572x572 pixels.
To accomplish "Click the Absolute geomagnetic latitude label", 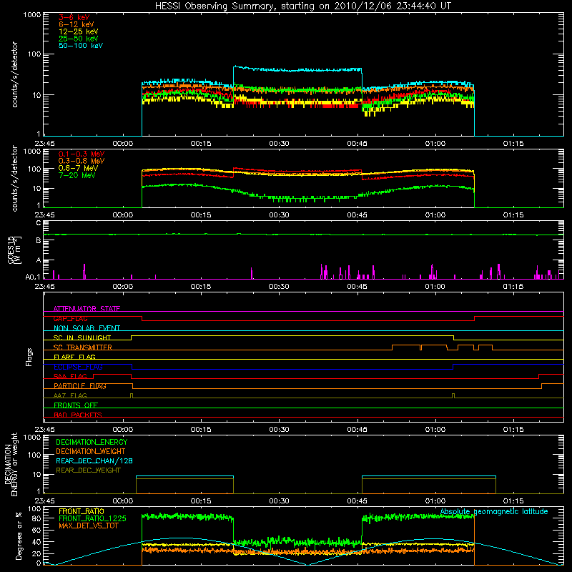I will tap(494, 511).
